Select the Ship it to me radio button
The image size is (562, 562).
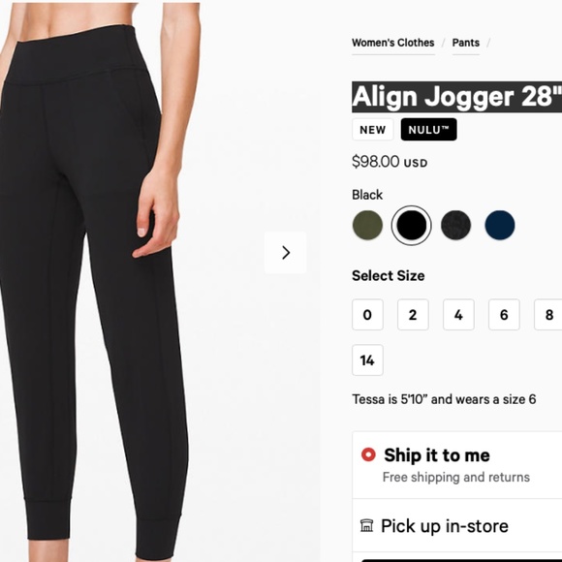(368, 454)
